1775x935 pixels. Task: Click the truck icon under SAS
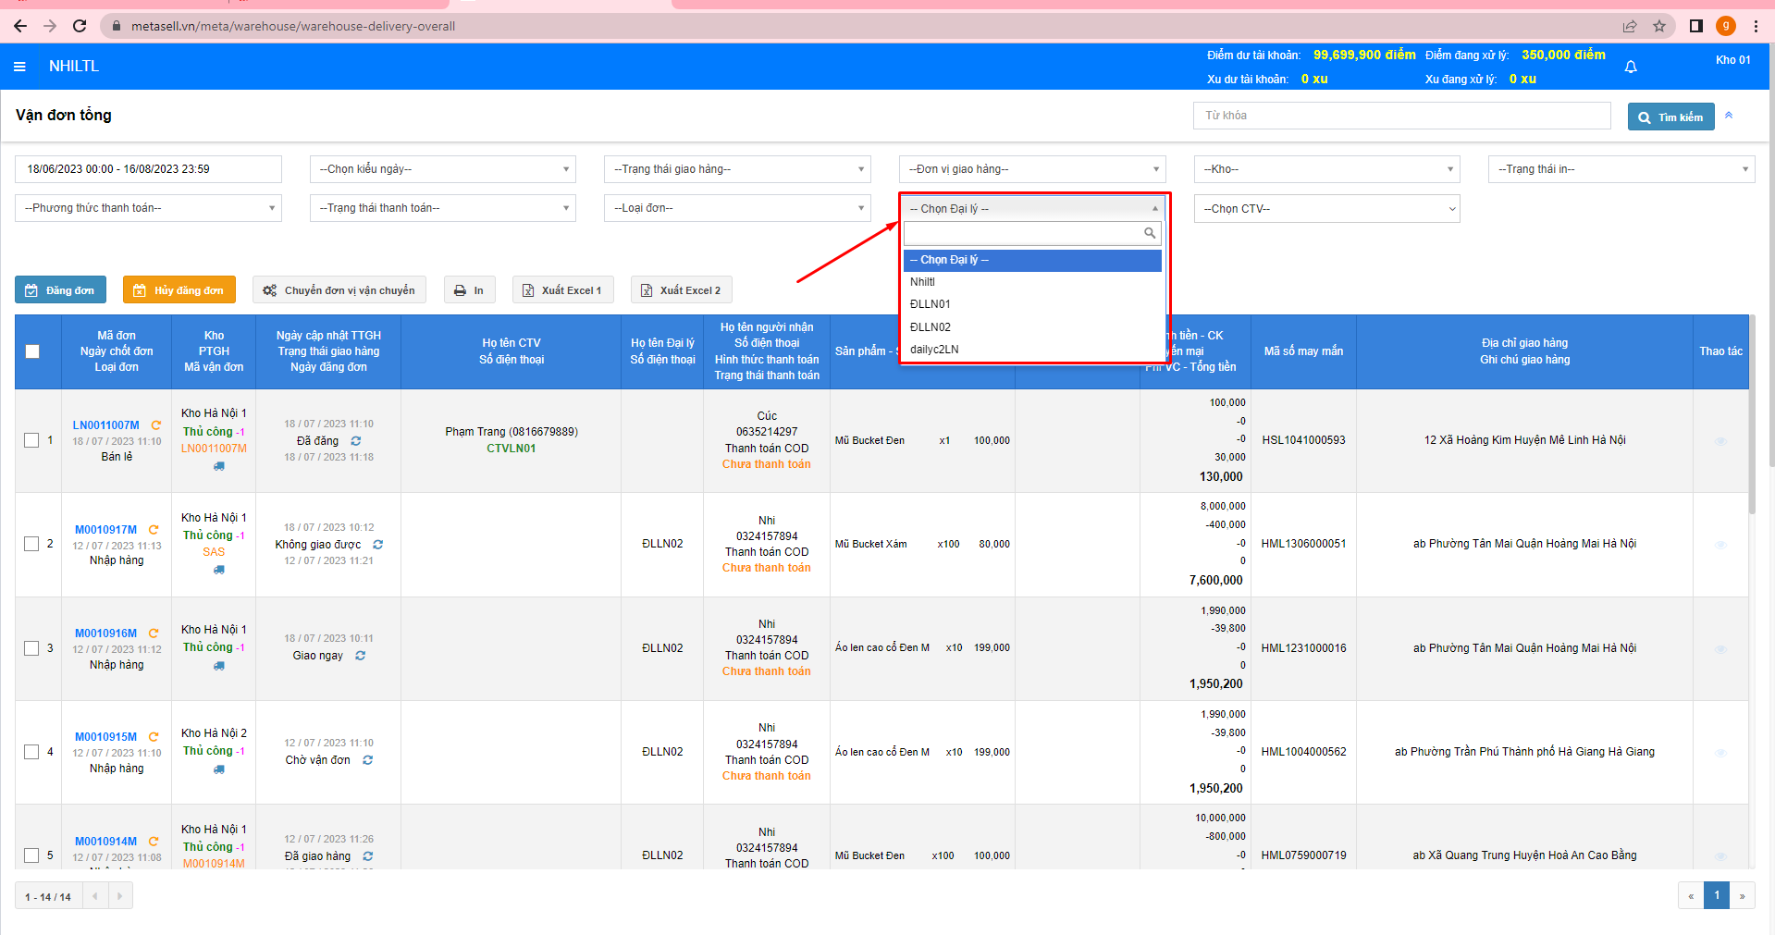(x=219, y=570)
